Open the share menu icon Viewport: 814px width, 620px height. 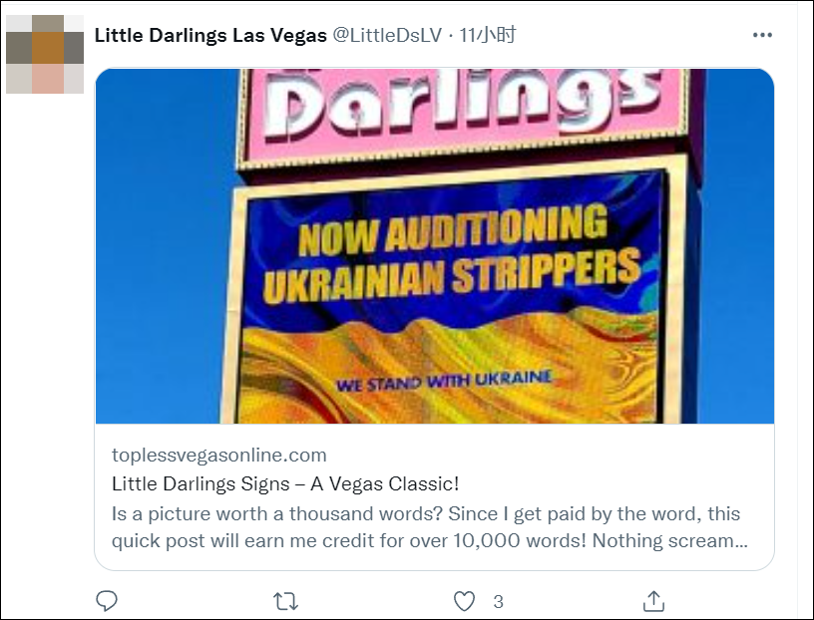[x=653, y=601]
